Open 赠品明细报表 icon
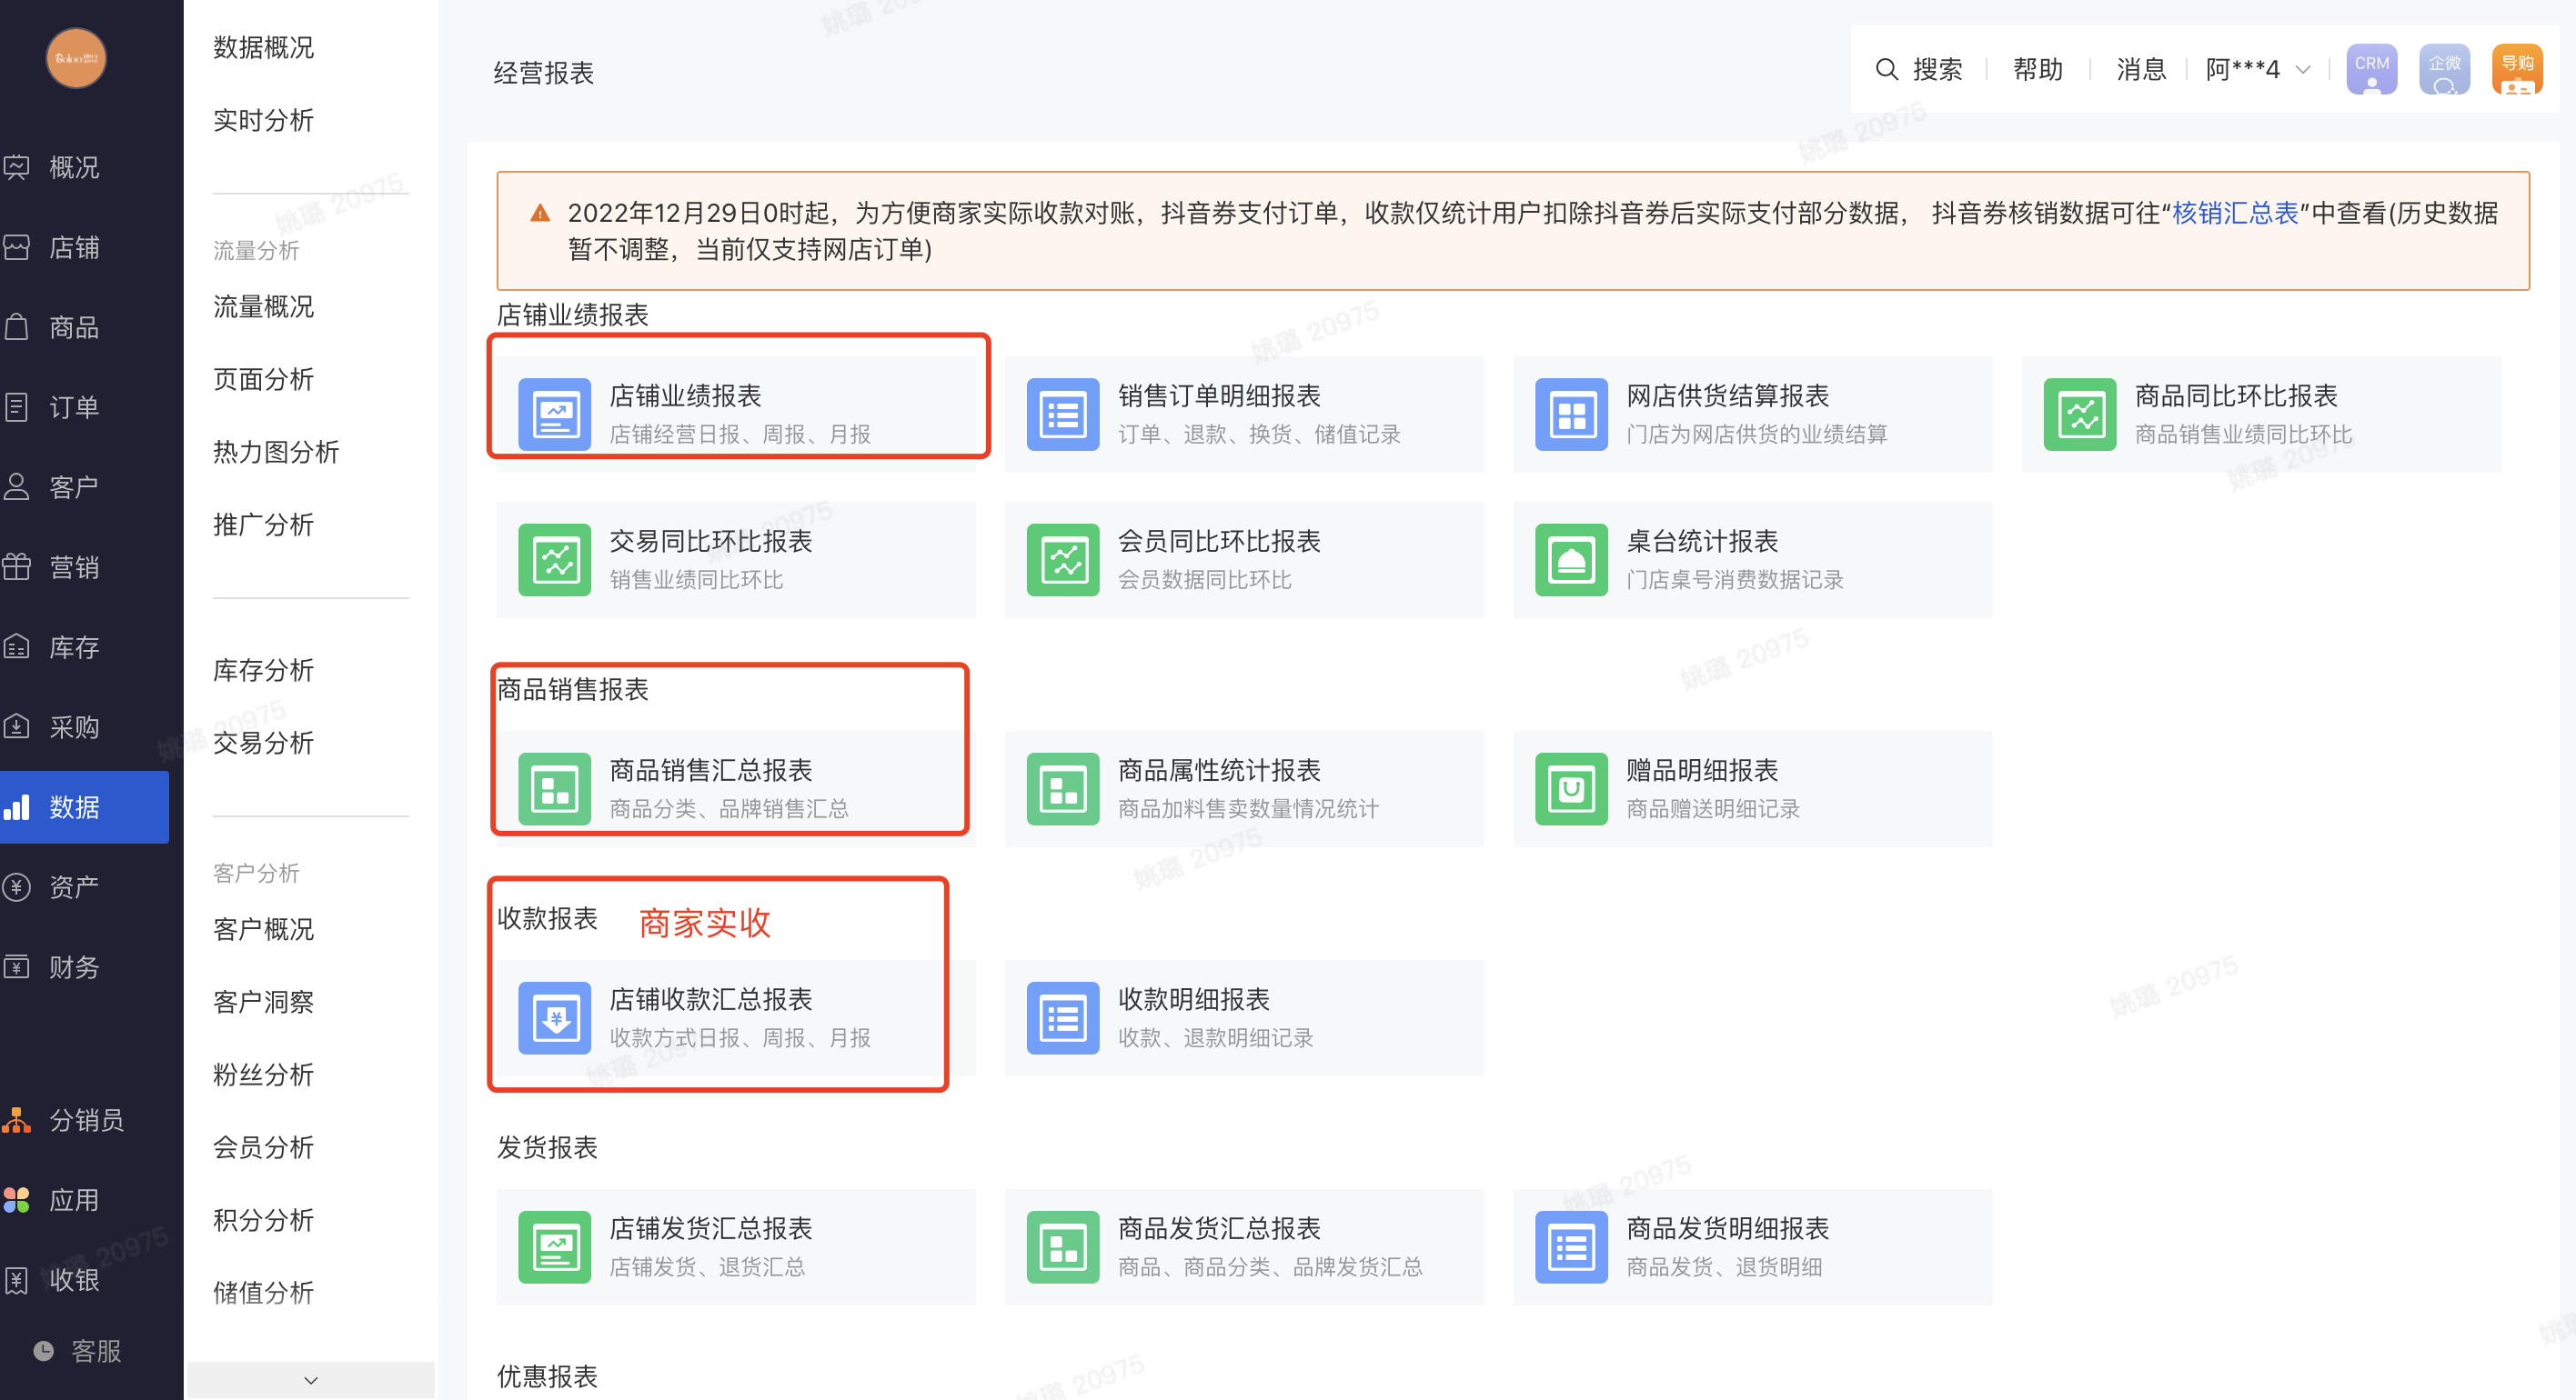The width and height of the screenshot is (2576, 1400). tap(1570, 788)
